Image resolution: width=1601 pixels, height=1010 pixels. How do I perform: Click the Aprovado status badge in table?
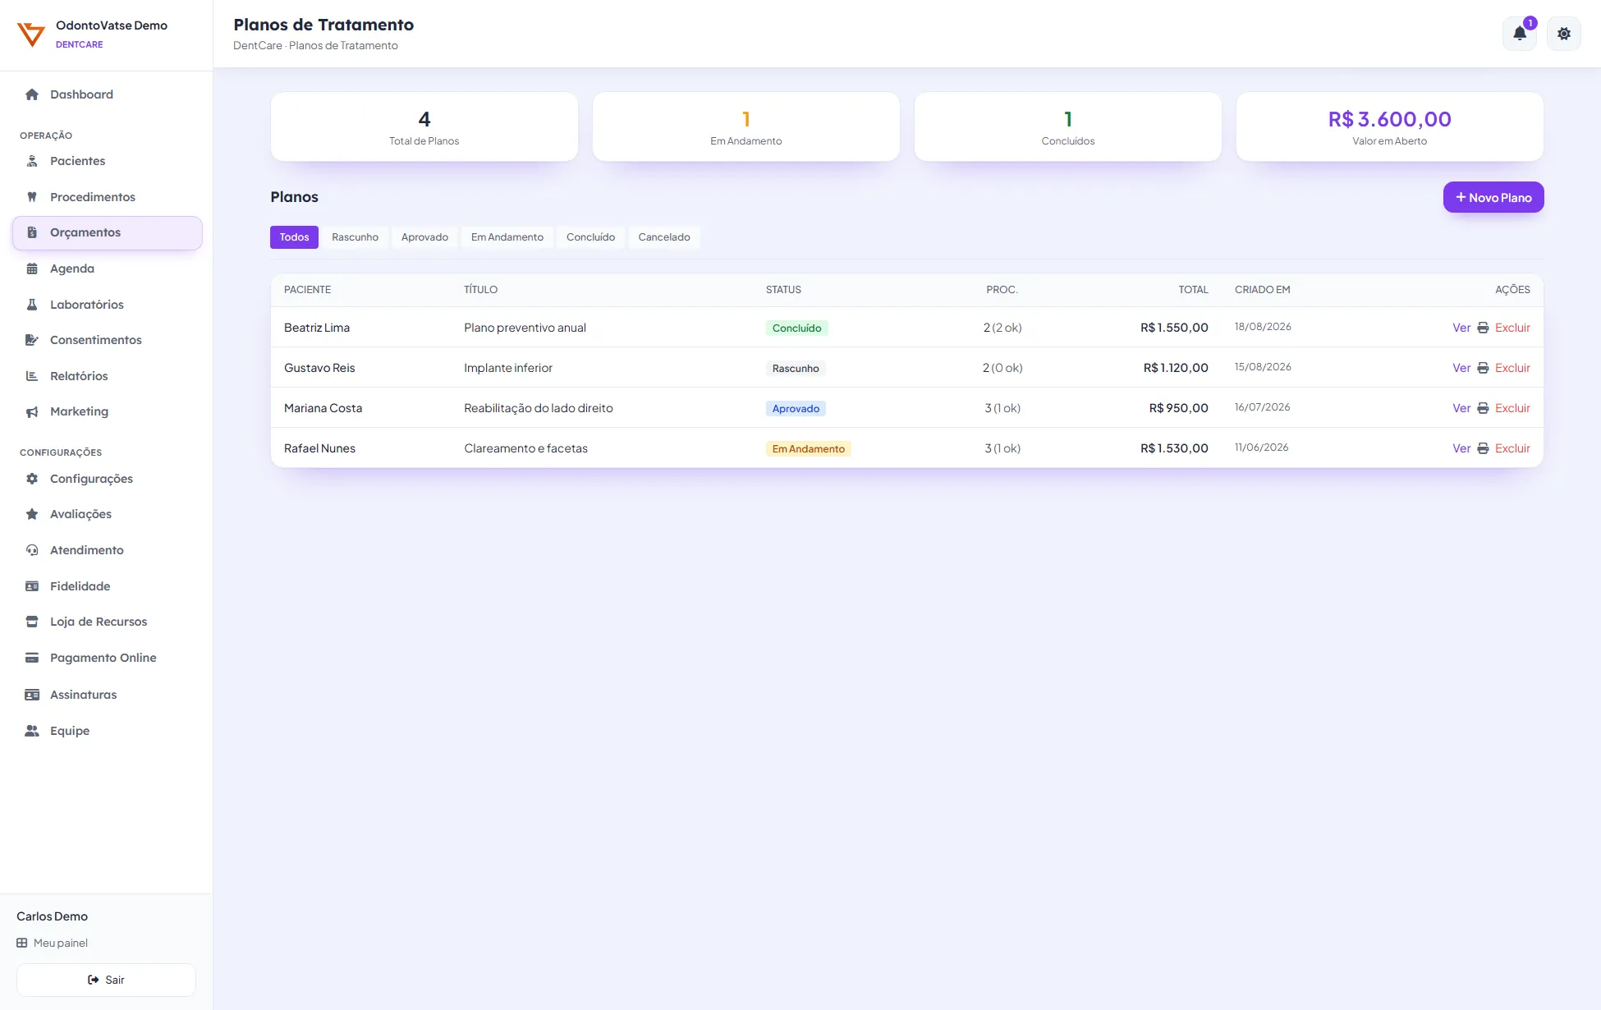point(796,408)
